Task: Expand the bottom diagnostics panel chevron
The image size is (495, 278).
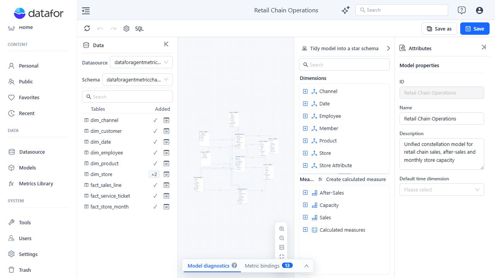Action: (x=306, y=266)
